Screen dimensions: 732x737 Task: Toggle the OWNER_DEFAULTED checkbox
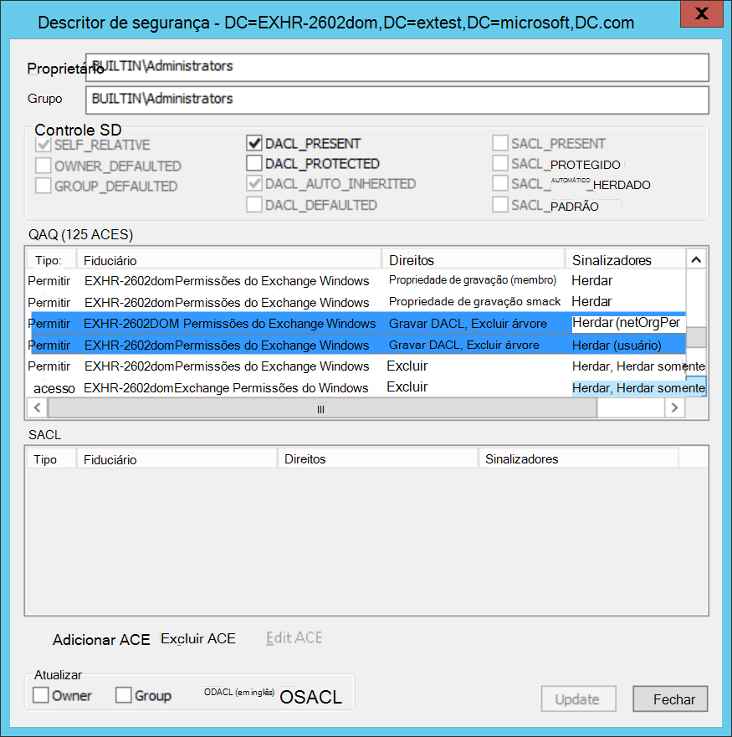click(x=44, y=166)
